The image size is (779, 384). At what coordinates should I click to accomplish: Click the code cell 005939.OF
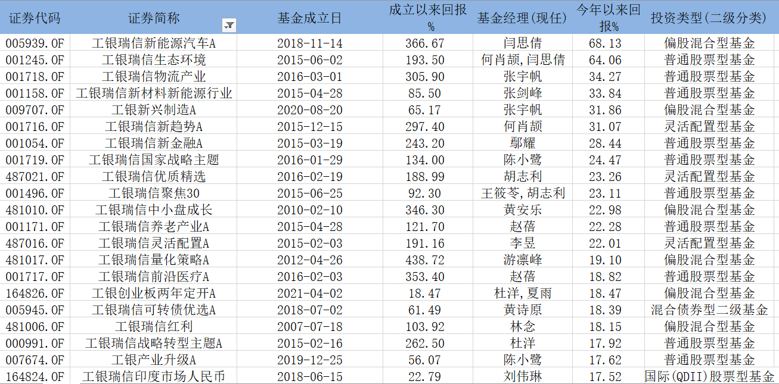[x=35, y=43]
